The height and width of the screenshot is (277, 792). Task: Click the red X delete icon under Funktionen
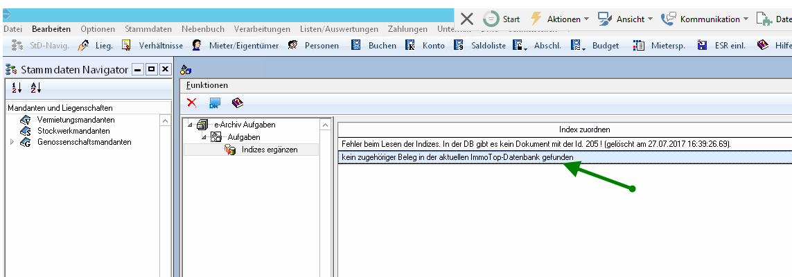pos(192,103)
